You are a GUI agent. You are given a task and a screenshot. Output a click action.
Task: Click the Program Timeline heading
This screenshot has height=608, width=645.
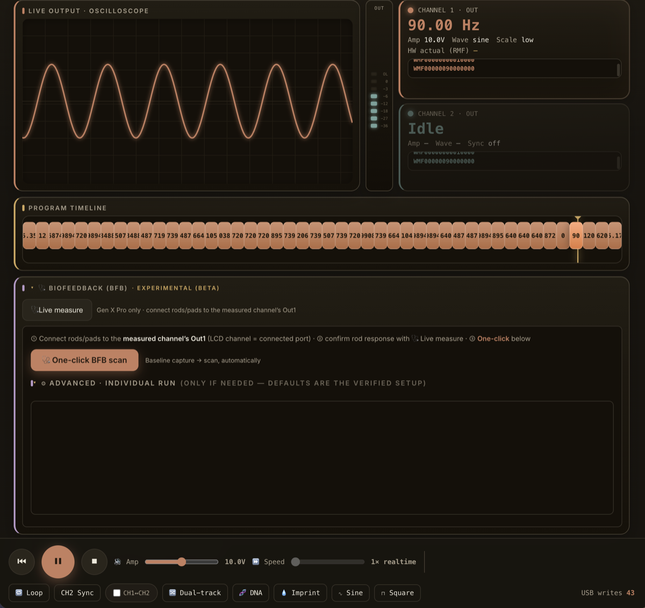tap(67, 208)
